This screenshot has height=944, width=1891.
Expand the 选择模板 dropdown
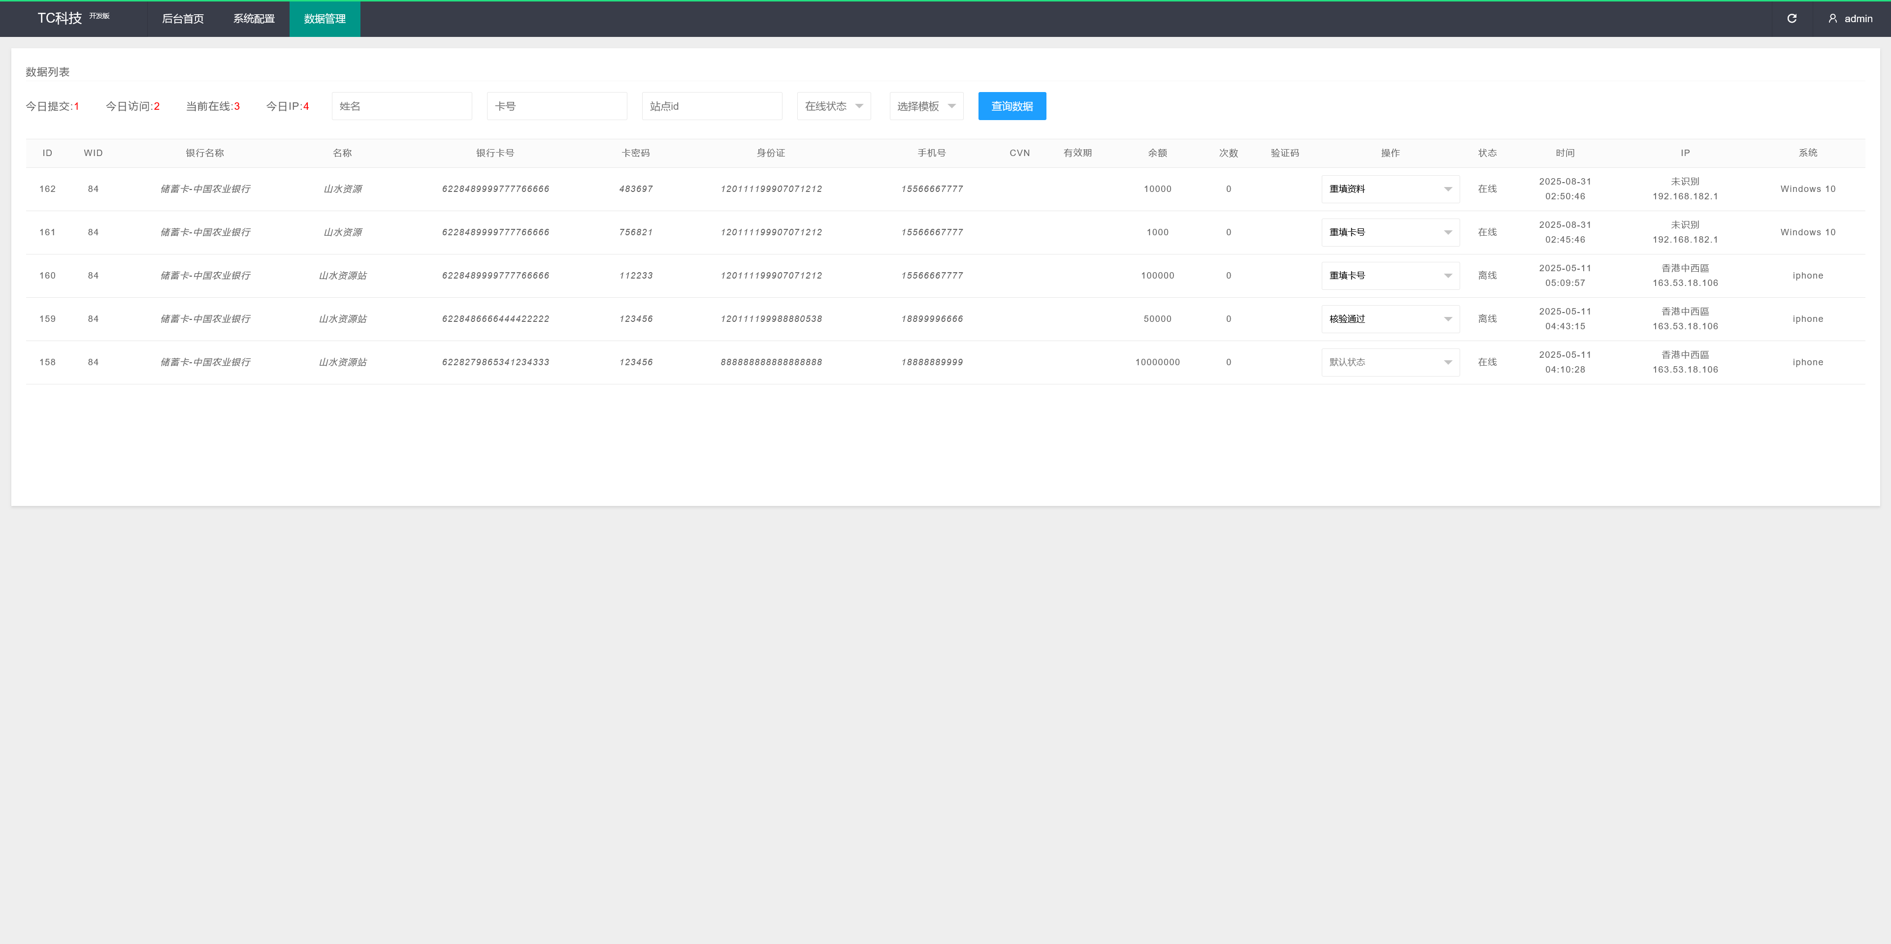pyautogui.click(x=926, y=106)
